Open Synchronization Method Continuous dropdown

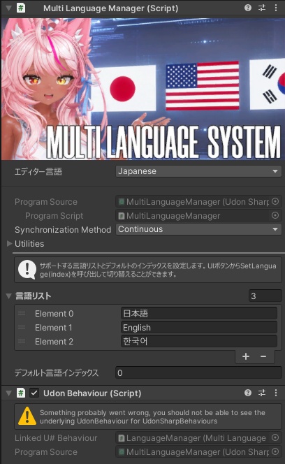(198, 229)
